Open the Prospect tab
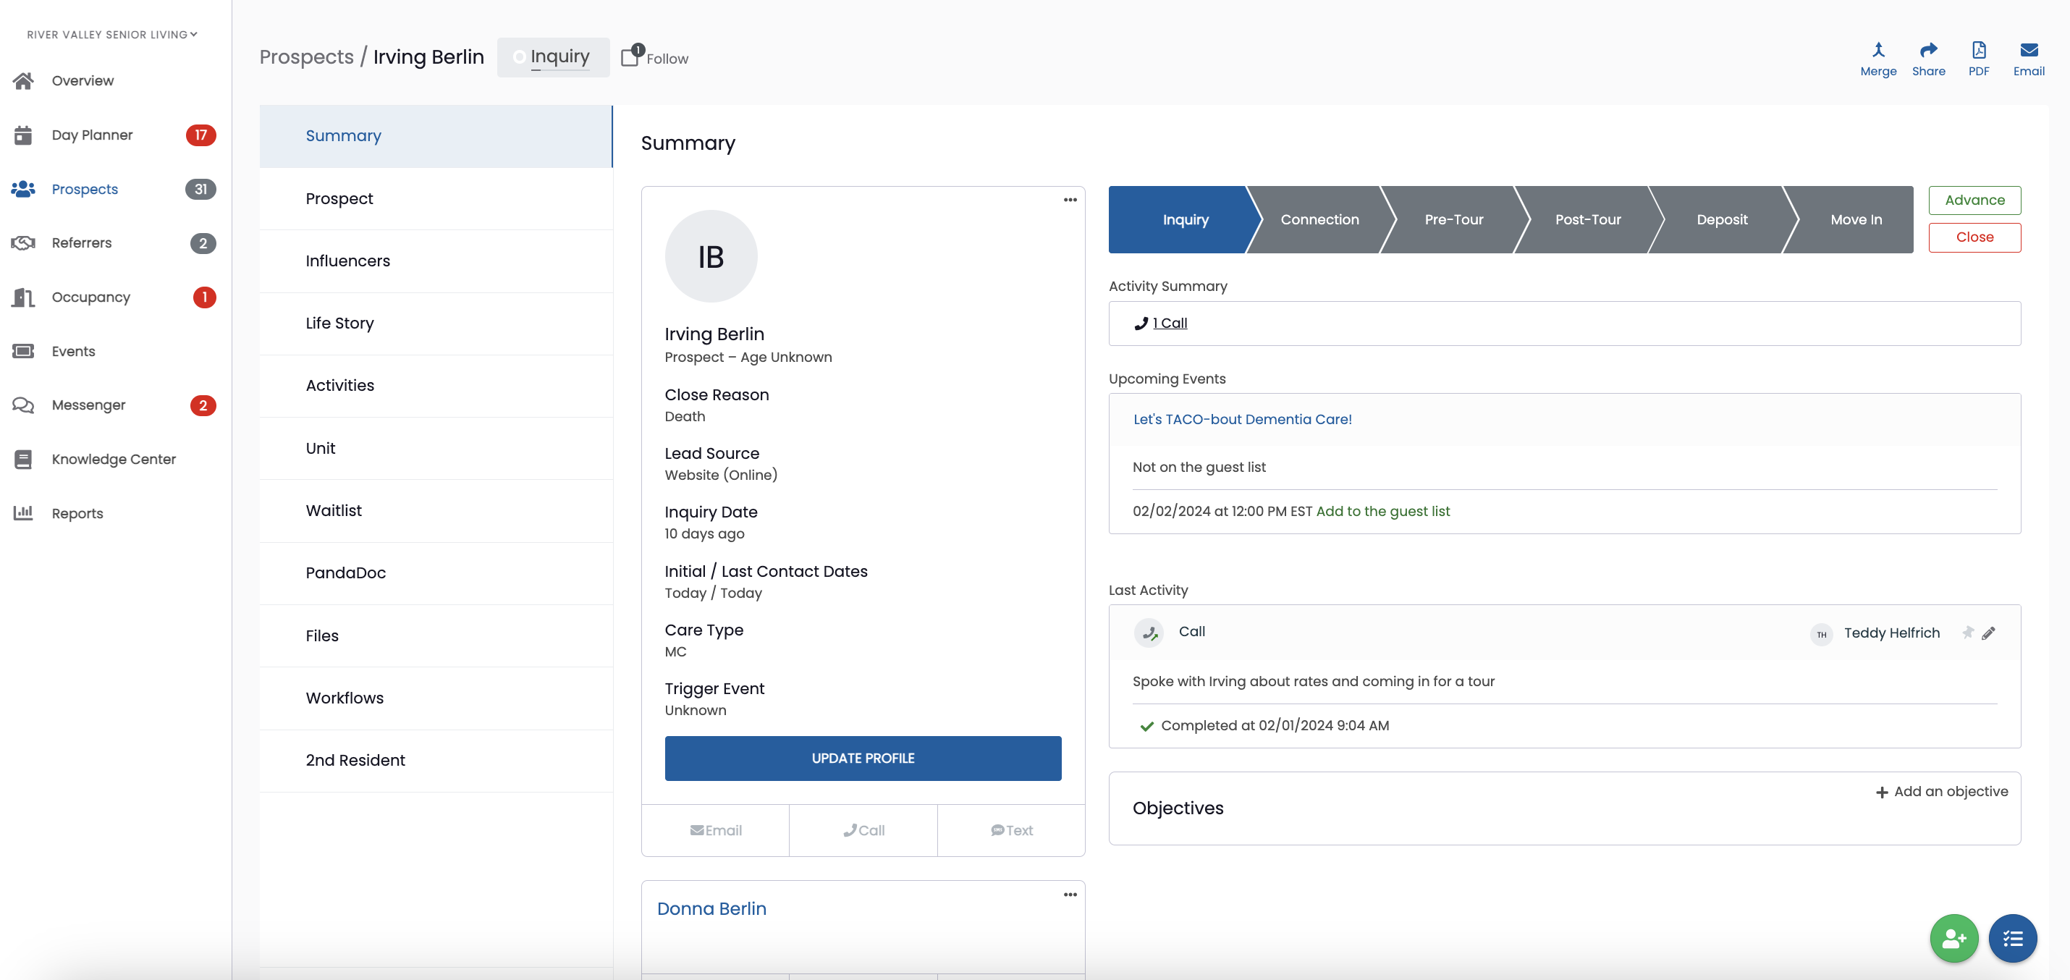 point(436,198)
